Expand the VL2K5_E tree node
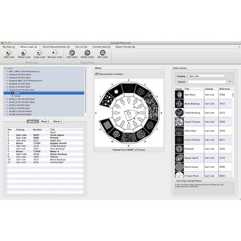The image size is (241, 241). coord(8,105)
